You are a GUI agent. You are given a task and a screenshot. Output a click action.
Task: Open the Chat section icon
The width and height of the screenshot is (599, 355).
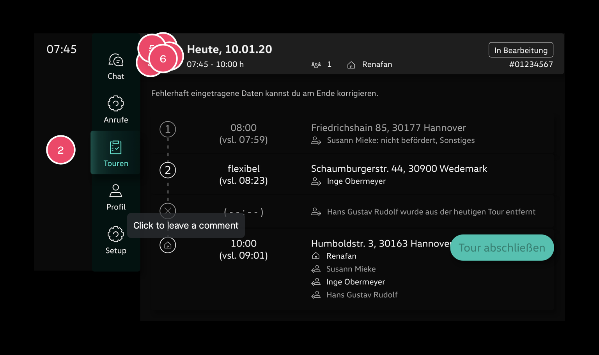pos(116,60)
